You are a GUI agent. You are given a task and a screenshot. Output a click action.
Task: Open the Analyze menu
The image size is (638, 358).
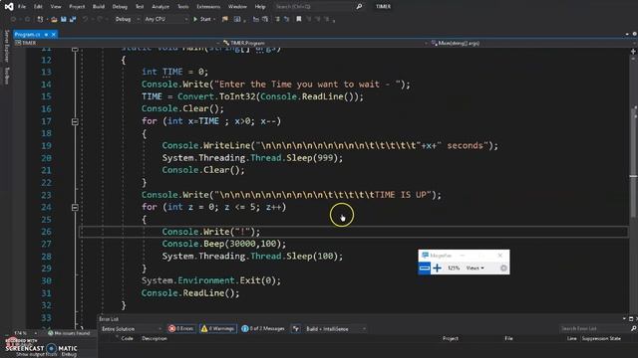160,7
